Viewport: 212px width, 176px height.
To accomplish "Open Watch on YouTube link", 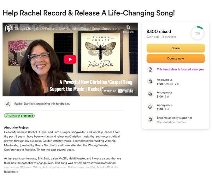I will 118,91.
